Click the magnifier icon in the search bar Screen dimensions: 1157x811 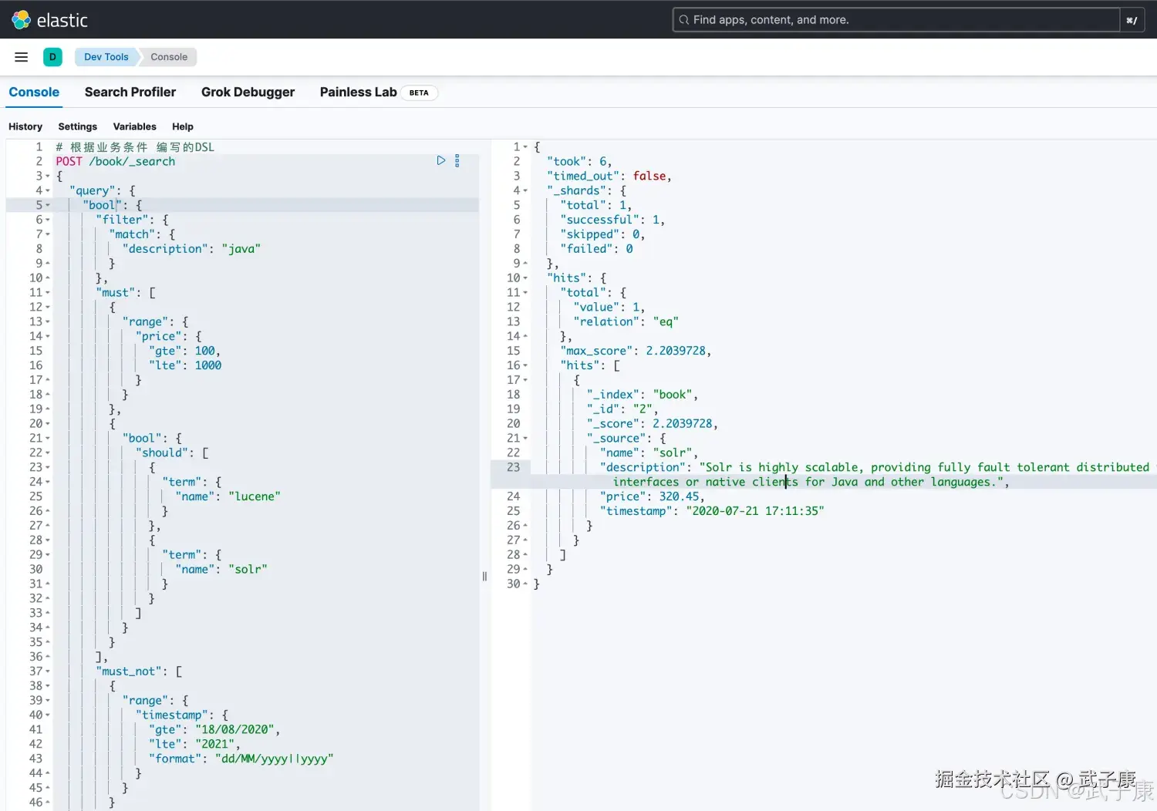coord(684,19)
